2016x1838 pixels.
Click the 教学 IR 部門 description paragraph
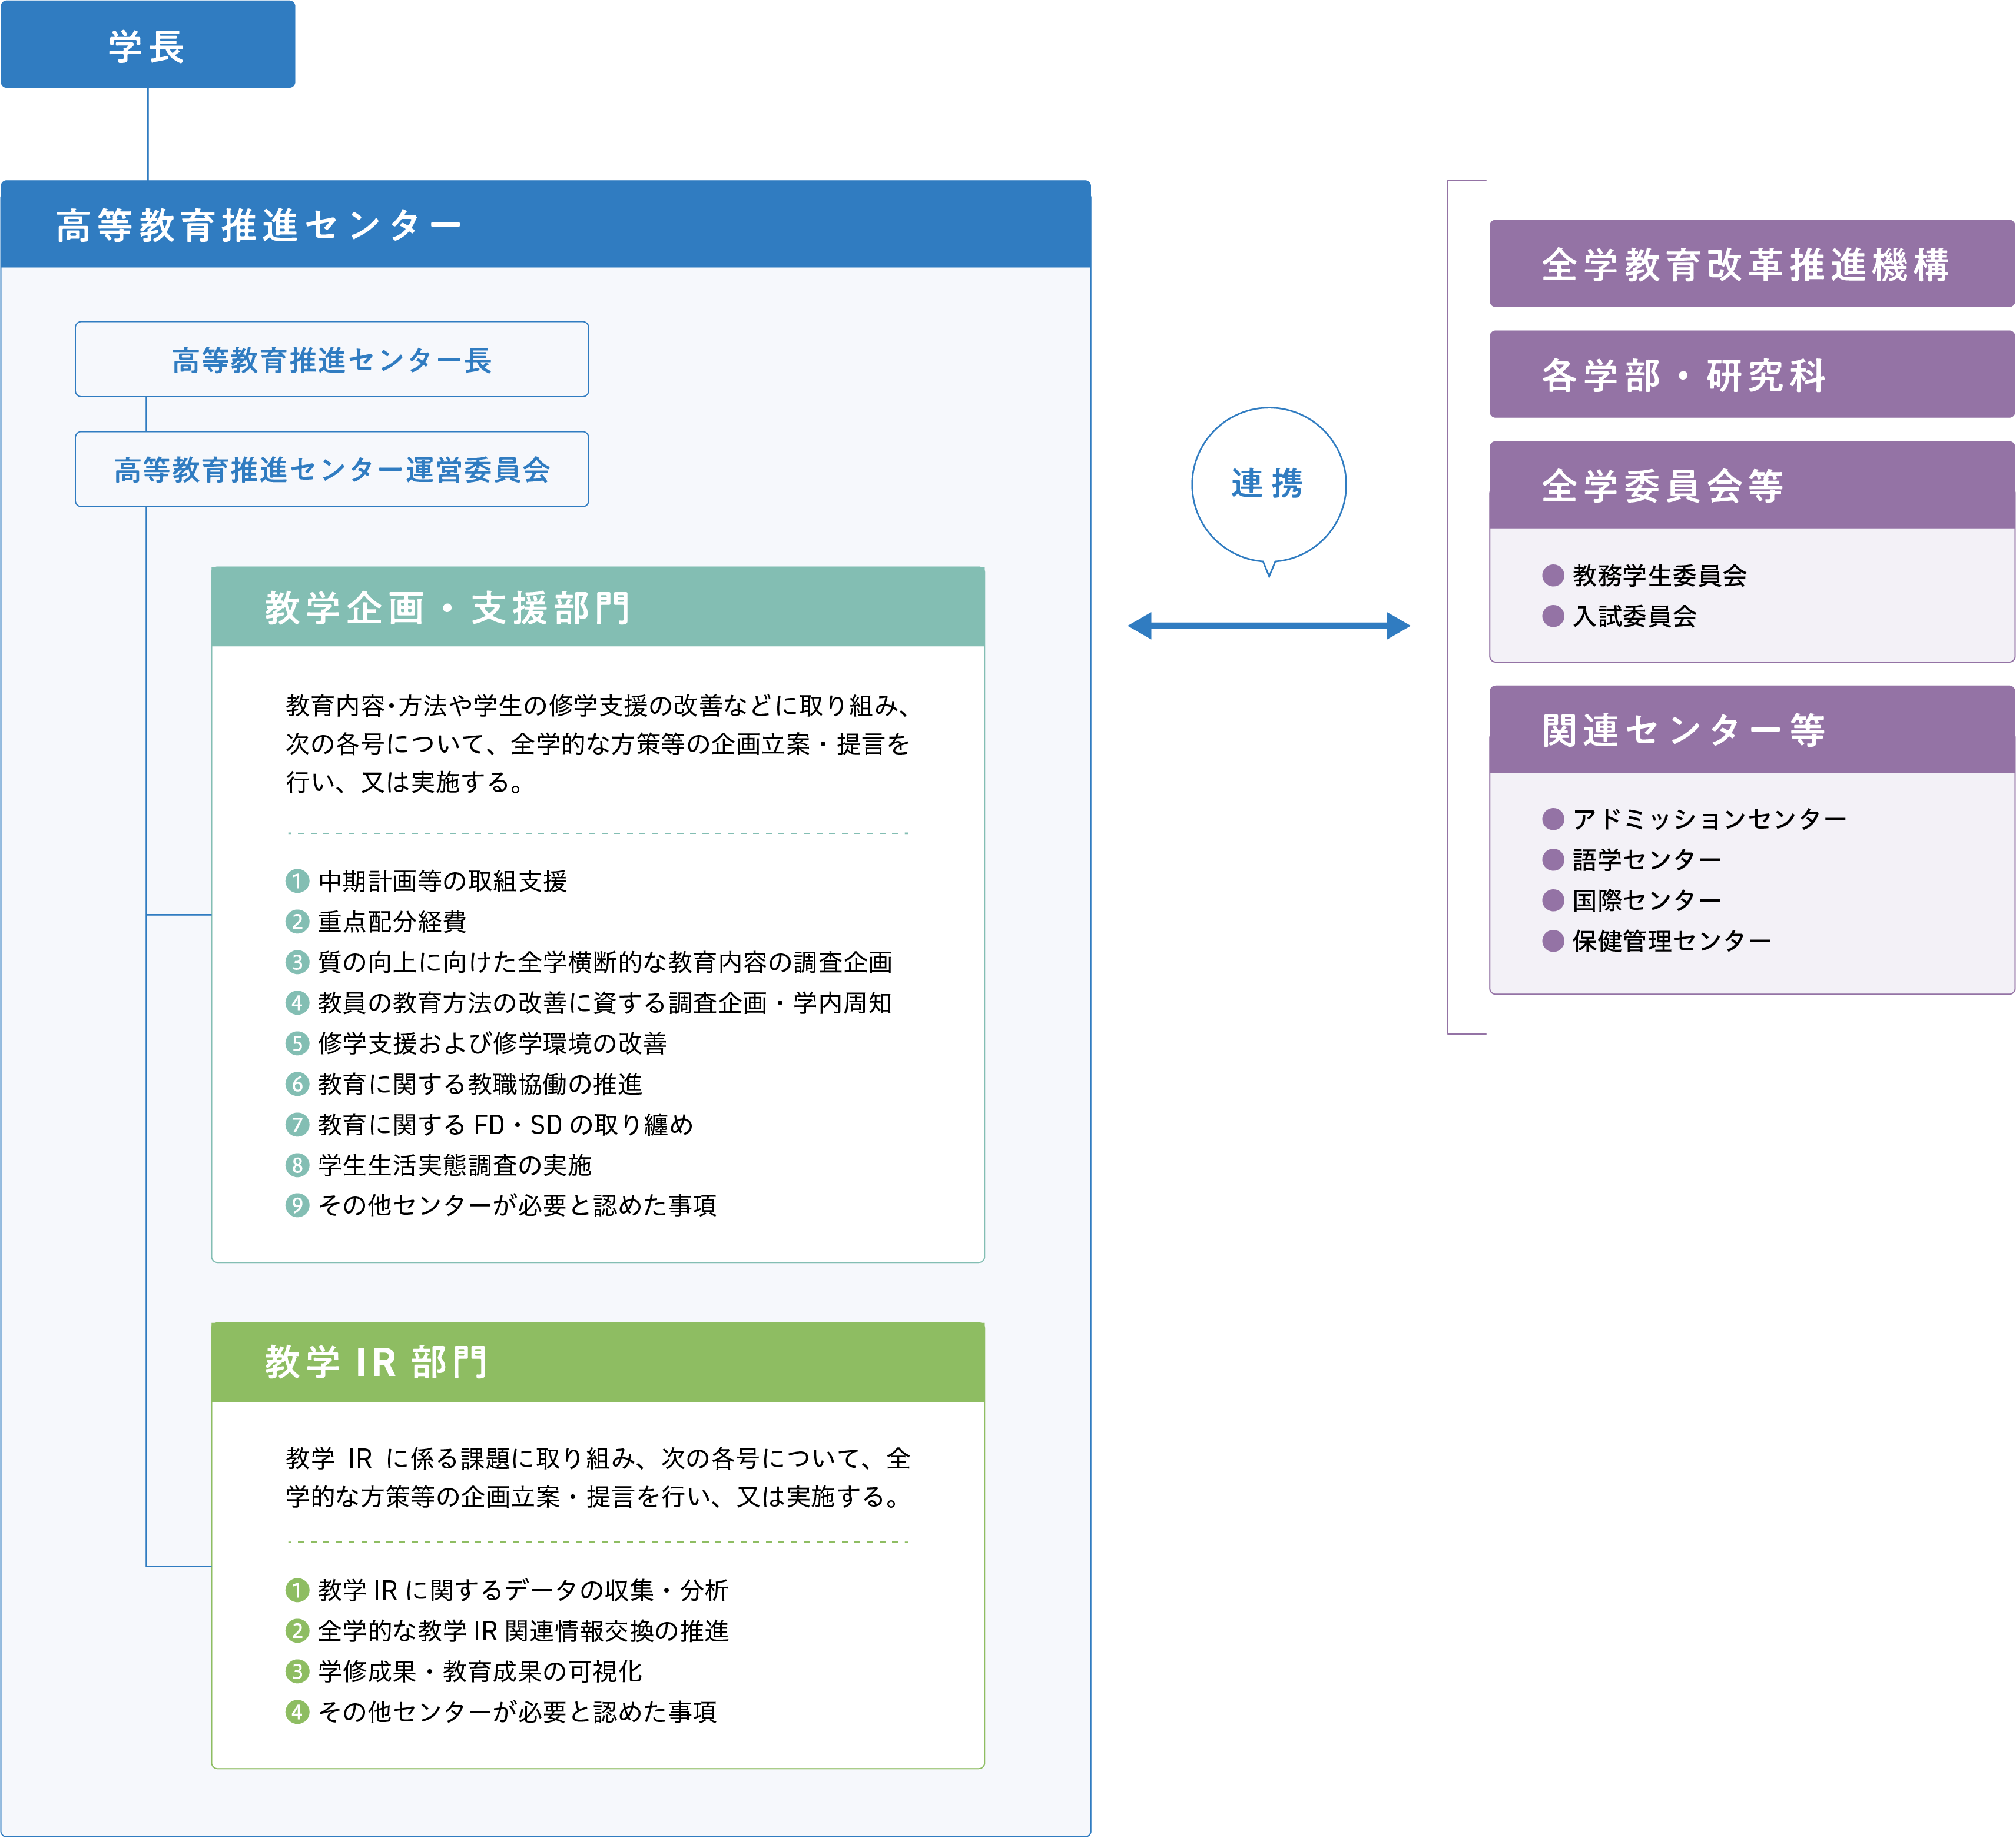598,1477
